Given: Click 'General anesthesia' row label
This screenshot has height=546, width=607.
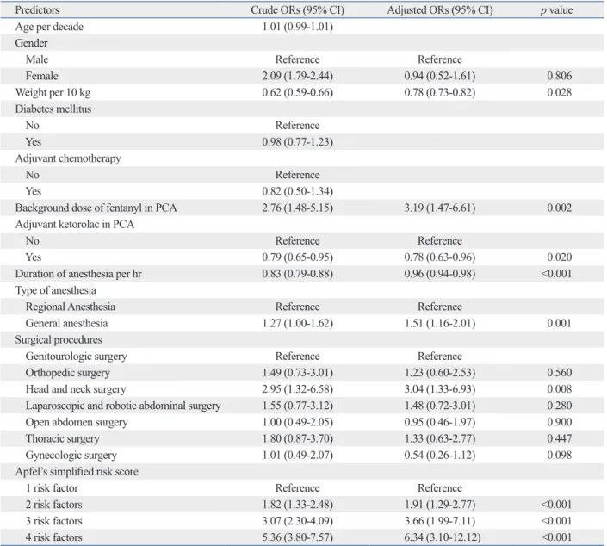Looking at the screenshot, I should (x=66, y=323).
